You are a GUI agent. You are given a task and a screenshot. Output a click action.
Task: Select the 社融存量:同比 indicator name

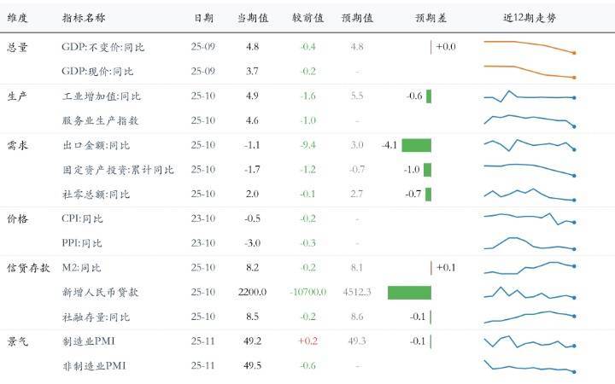[97, 317]
